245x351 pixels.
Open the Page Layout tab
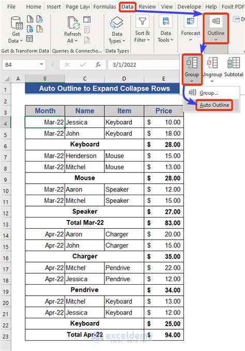tap(78, 7)
